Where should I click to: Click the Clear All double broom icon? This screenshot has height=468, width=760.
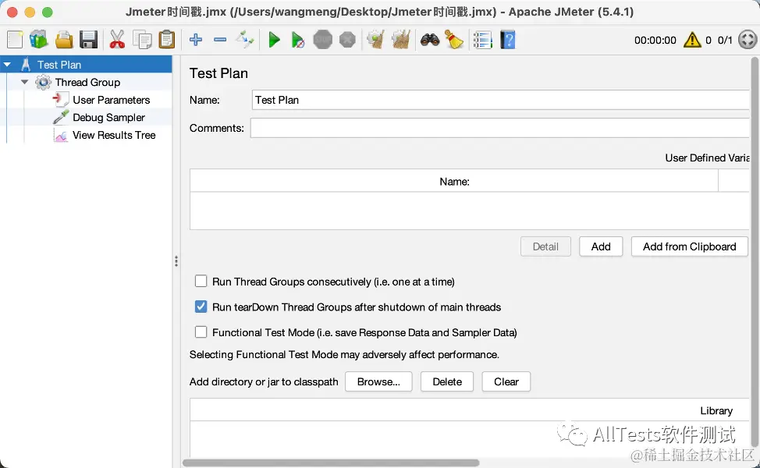[x=401, y=40]
